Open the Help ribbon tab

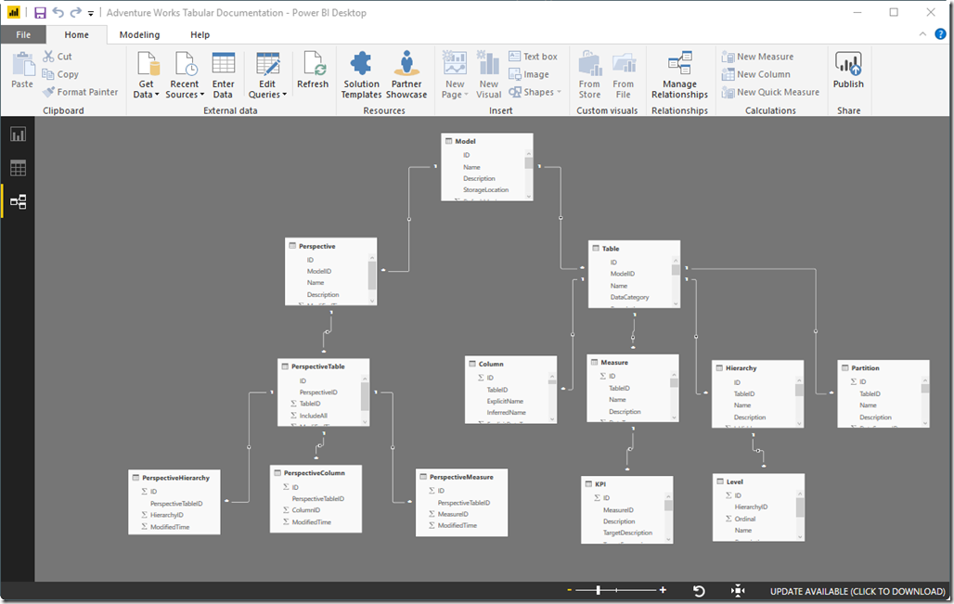200,34
